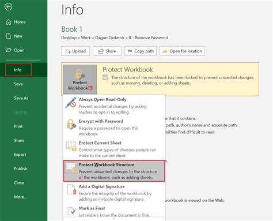This screenshot has width=273, height=221.
Task: Click the New document icon
Action: (9, 36)
